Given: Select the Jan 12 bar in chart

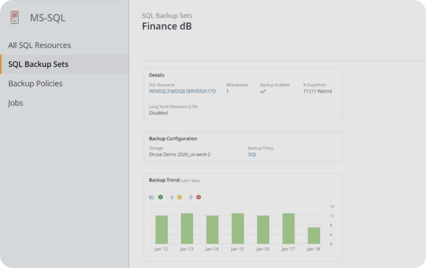Looking at the screenshot, I should point(161,230).
